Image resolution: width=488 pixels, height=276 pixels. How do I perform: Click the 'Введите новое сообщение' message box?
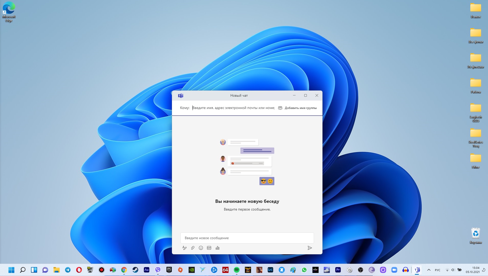(247, 238)
